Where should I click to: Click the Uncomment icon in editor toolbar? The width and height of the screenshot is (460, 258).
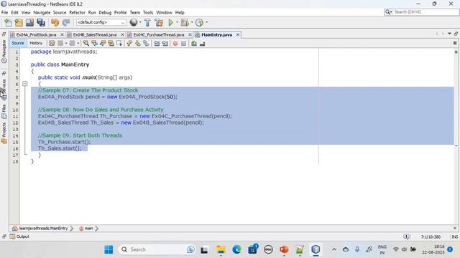tap(202, 43)
